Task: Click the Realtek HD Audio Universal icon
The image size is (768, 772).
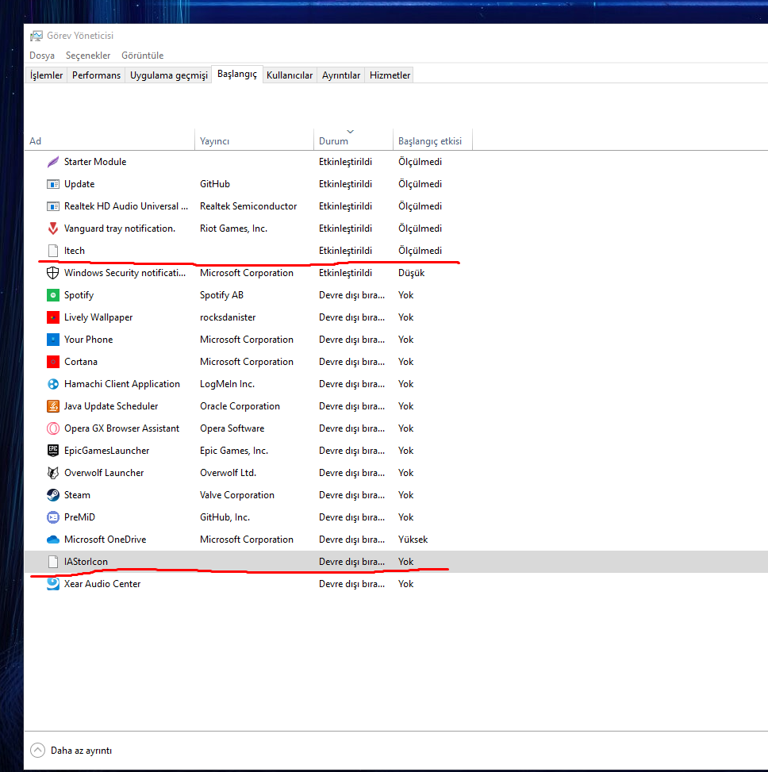Action: click(x=52, y=206)
